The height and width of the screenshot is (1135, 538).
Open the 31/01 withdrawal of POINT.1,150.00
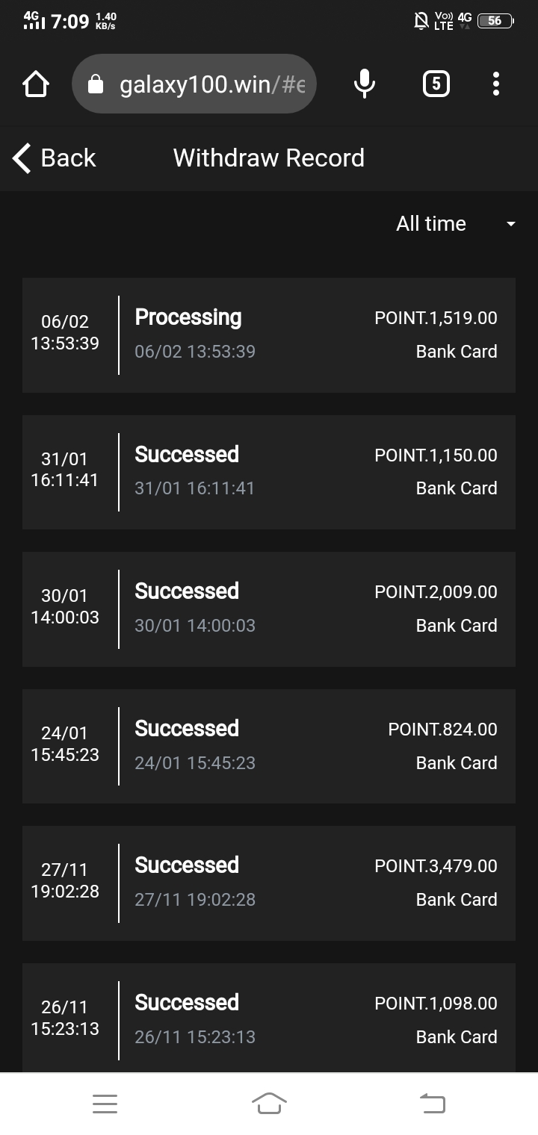click(269, 472)
